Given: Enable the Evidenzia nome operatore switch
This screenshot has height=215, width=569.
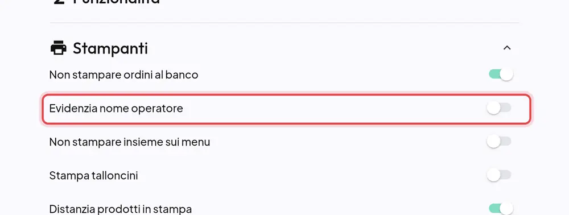Looking at the screenshot, I should pos(498,108).
